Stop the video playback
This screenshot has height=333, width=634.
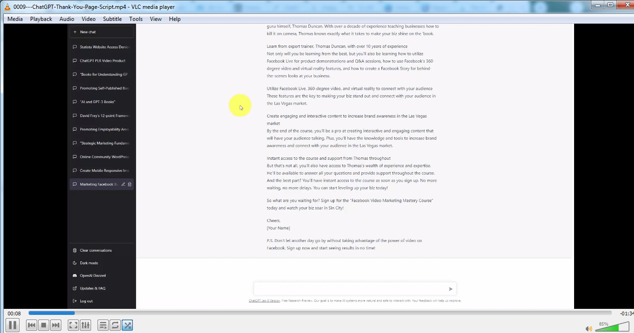44,325
